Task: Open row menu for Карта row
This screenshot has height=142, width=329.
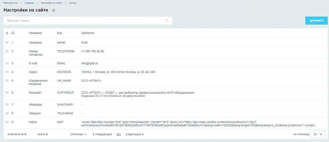Action: pyautogui.click(x=7, y=122)
